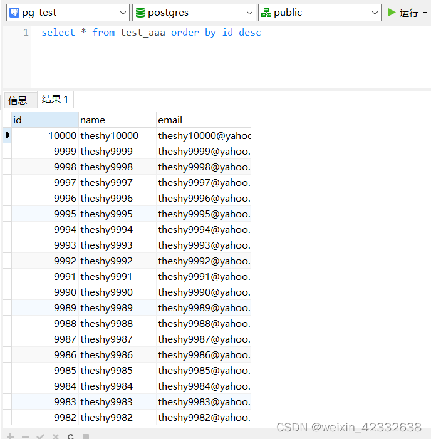Select the name cell theshy9995
This screenshot has height=439, width=431.
click(x=117, y=214)
